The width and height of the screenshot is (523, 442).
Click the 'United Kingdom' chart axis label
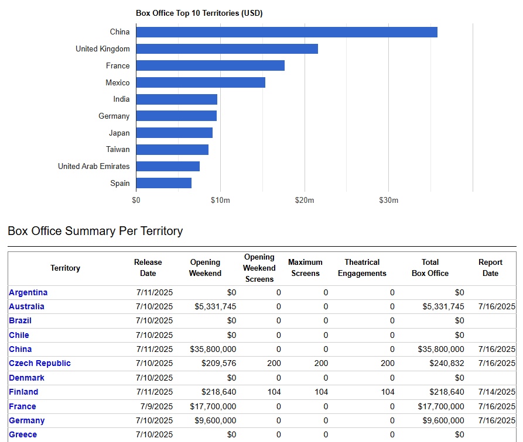102,49
